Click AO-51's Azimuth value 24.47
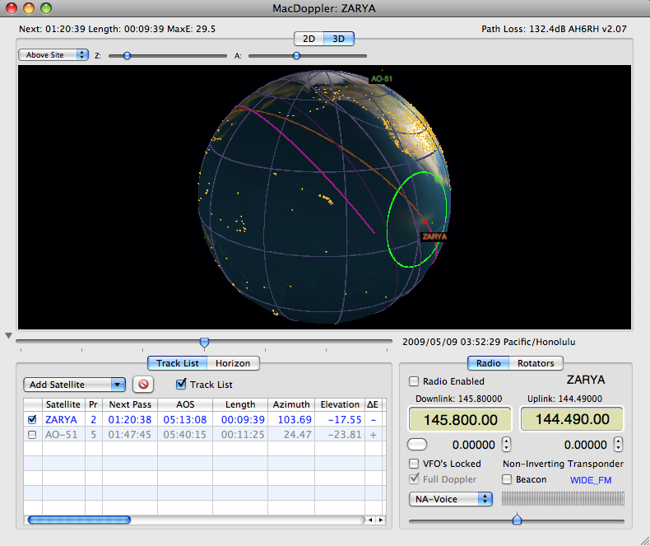Viewport: 650px width, 546px height. 298,435
